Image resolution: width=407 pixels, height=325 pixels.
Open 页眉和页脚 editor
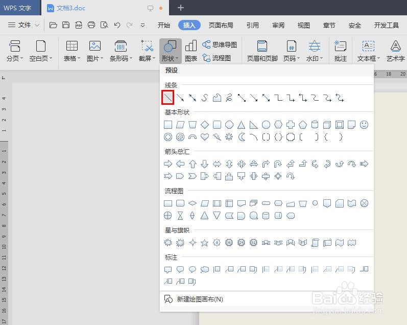[262, 51]
